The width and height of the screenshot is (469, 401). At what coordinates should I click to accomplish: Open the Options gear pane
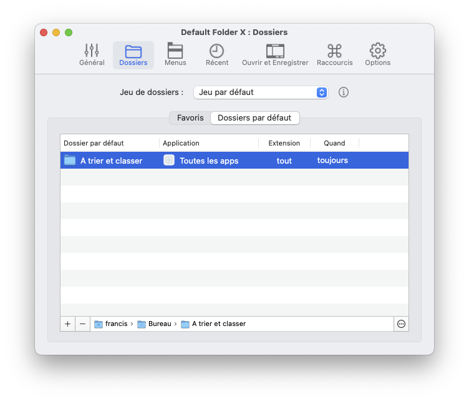pos(377,55)
